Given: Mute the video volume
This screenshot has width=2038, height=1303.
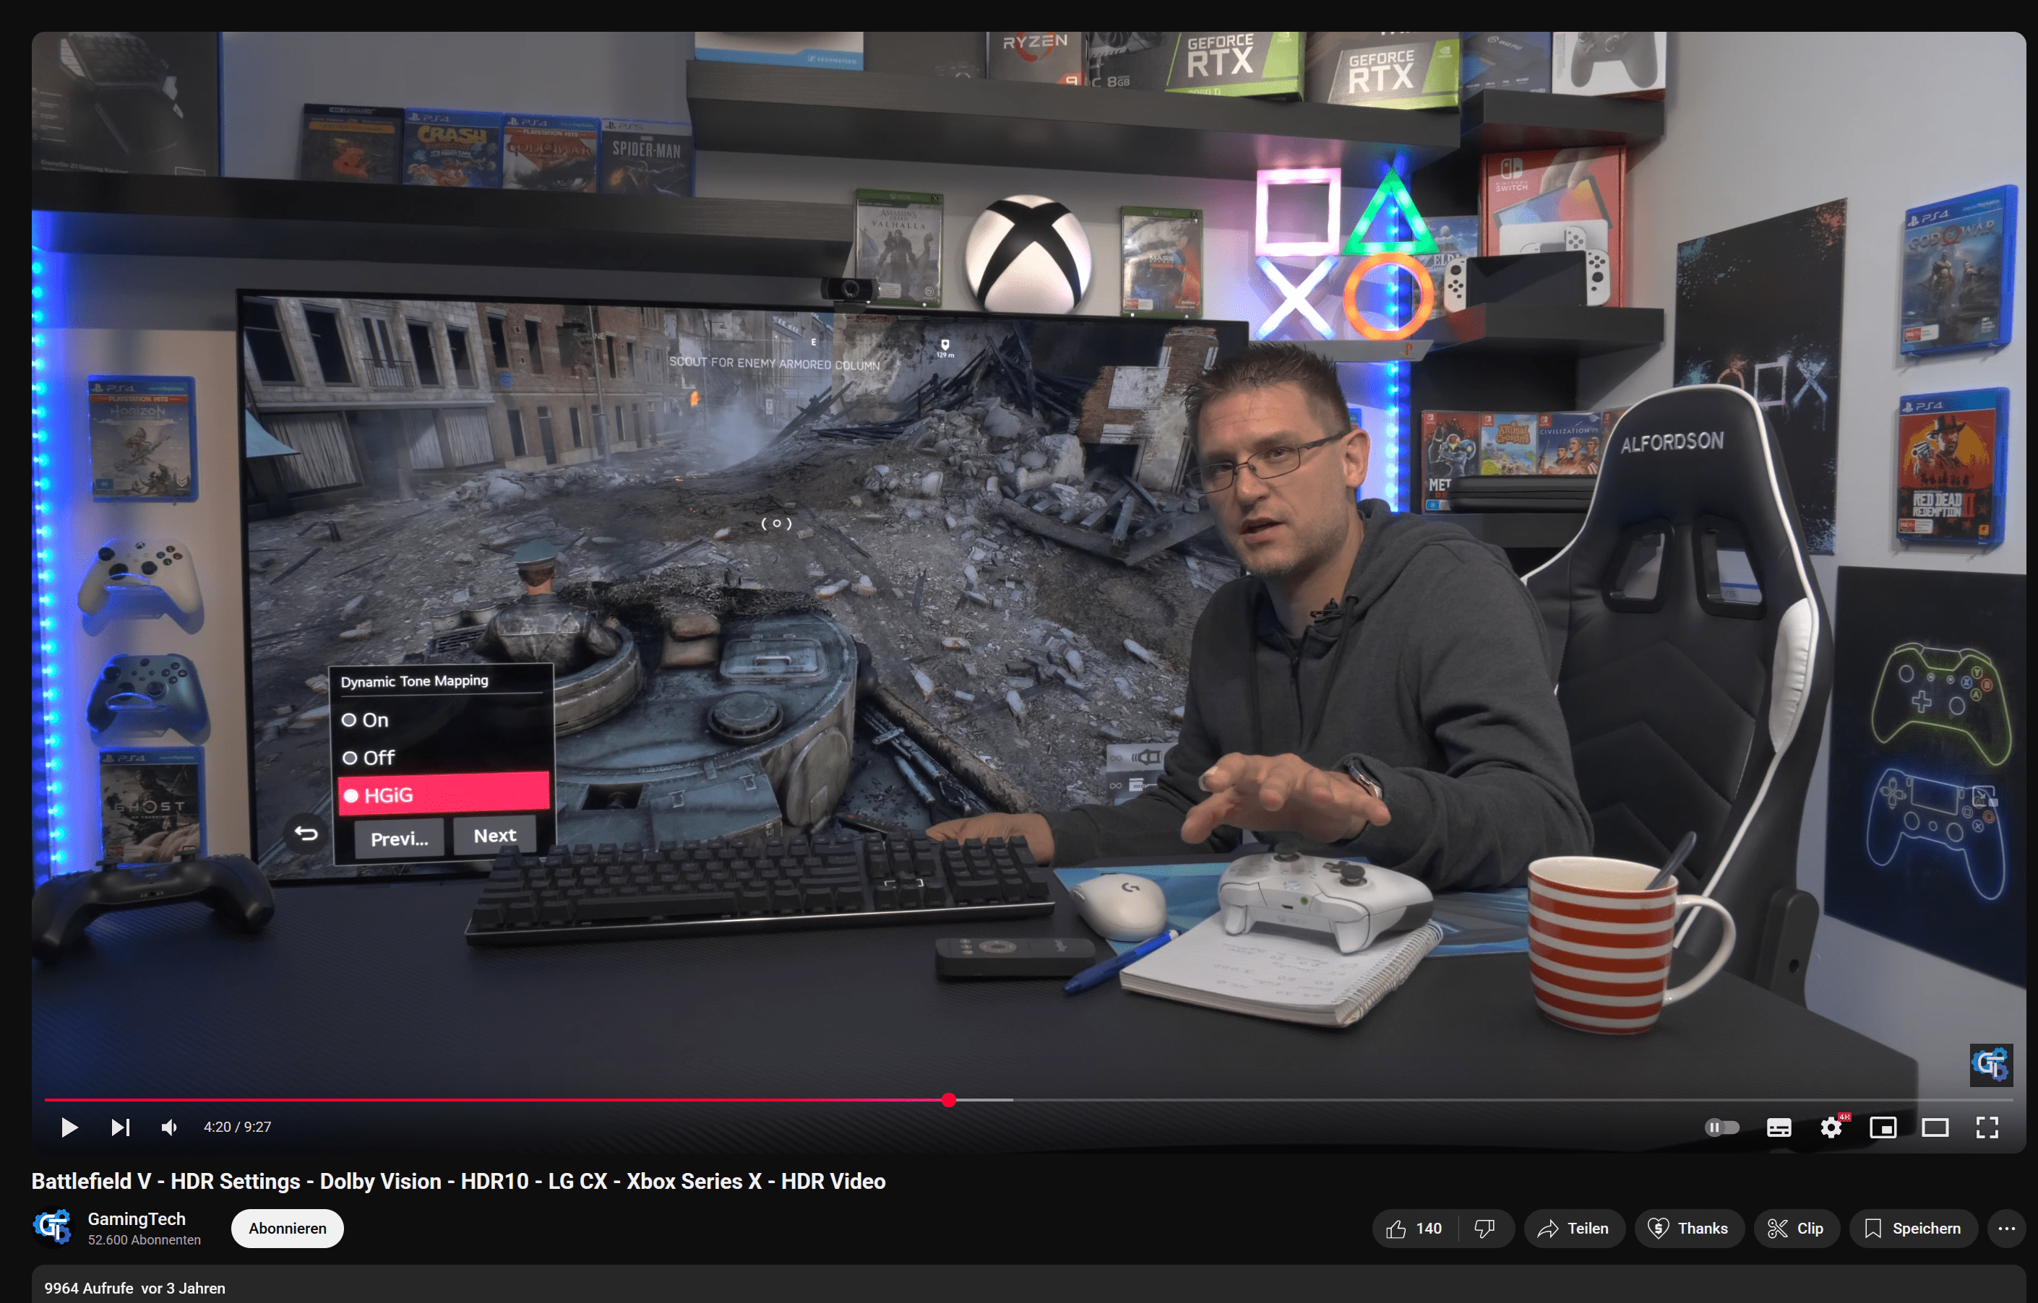Looking at the screenshot, I should [x=169, y=1127].
